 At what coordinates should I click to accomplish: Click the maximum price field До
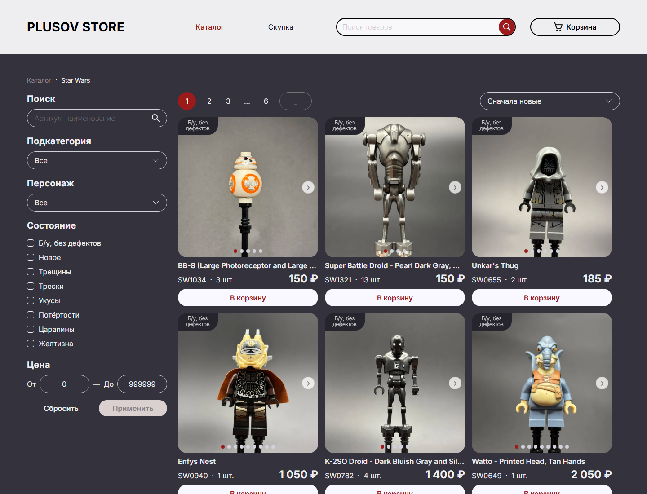(x=142, y=384)
